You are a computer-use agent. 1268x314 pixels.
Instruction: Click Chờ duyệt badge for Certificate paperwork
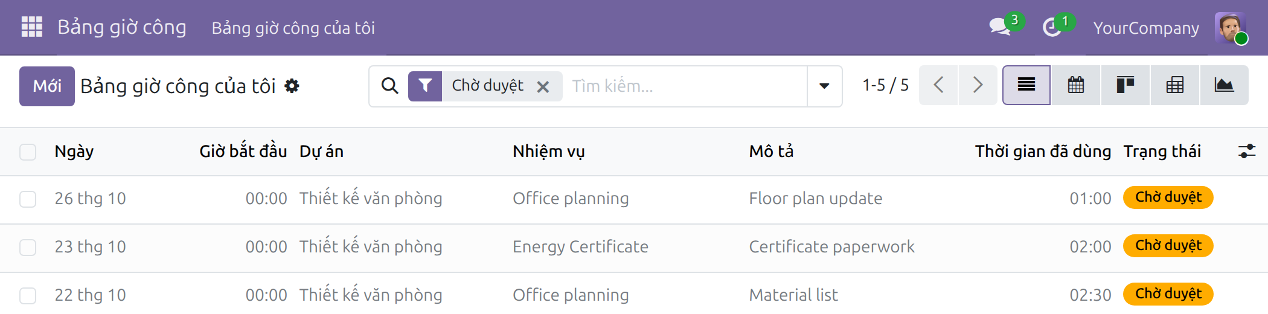(1168, 246)
